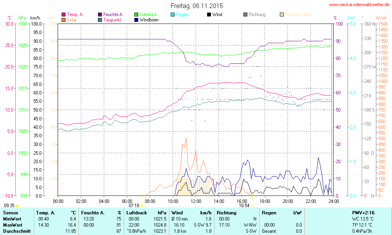Image resolution: width=392 pixels, height=235 pixels.
Task: Click the cyan Regen legend swatch
Action: (x=173, y=15)
